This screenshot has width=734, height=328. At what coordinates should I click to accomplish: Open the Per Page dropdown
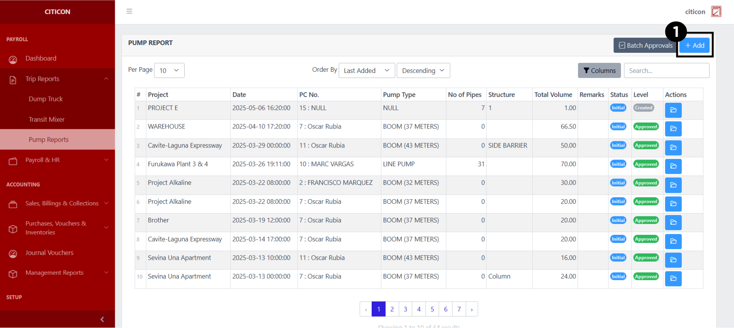169,71
